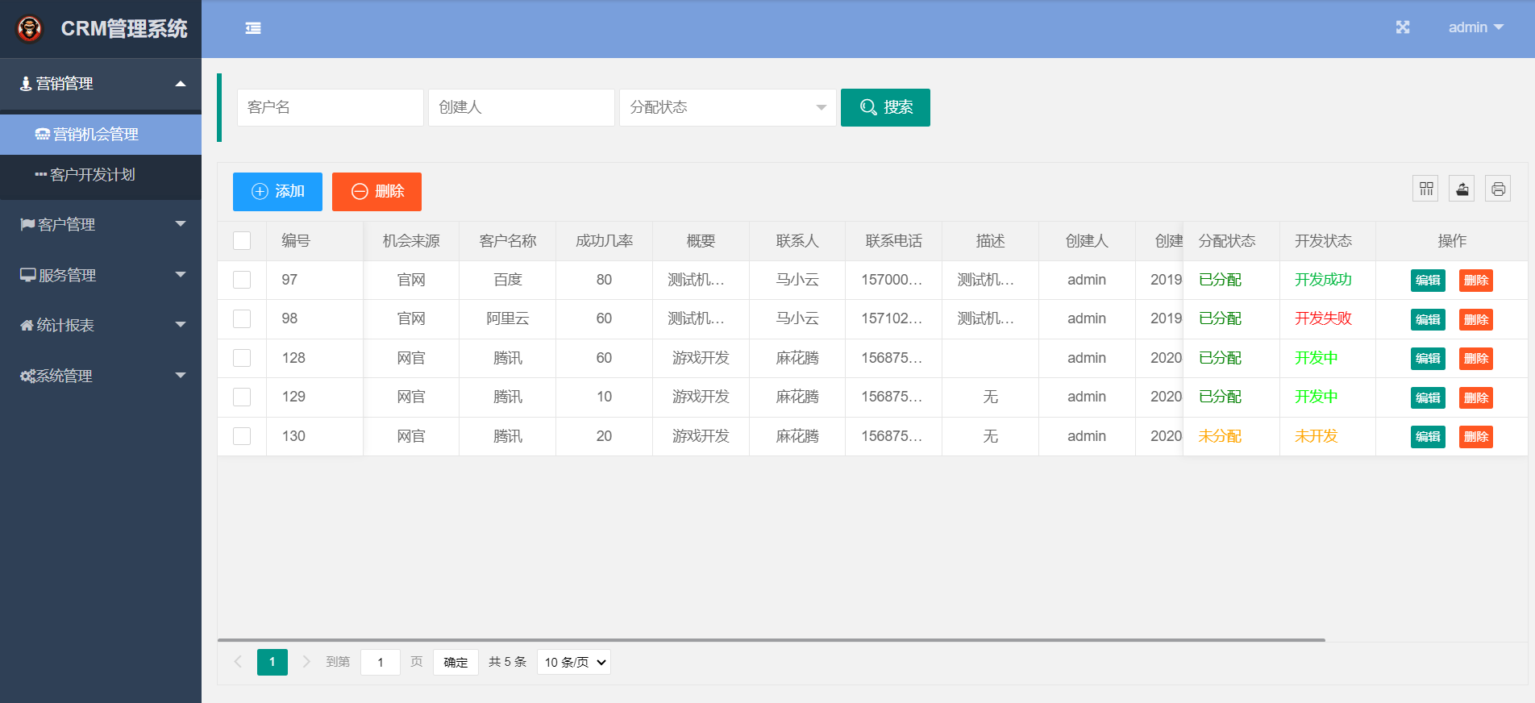Click 删除 for row 128
Image resolution: width=1535 pixels, height=703 pixels.
pyautogui.click(x=1476, y=359)
